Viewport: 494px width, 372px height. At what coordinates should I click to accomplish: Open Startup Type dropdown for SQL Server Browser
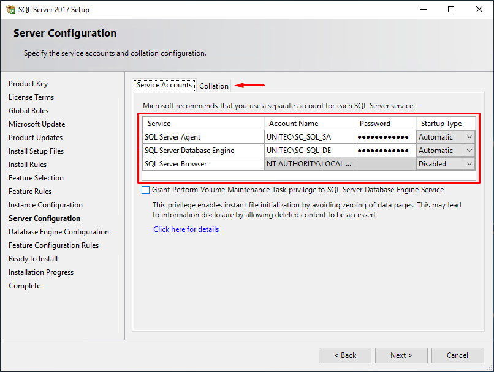[469, 164]
